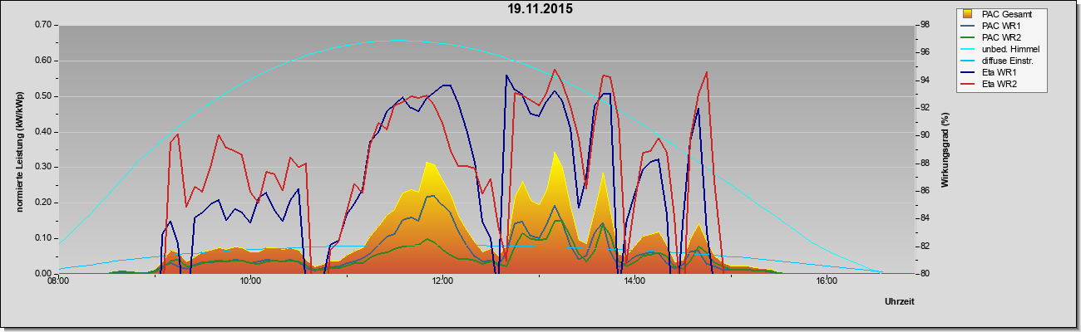This screenshot has height=332, width=1081.
Task: Click the 10:00 time axis label
Action: 250,281
